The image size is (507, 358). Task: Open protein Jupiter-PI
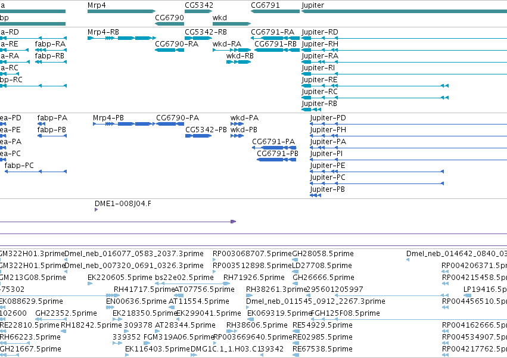pyautogui.click(x=326, y=154)
